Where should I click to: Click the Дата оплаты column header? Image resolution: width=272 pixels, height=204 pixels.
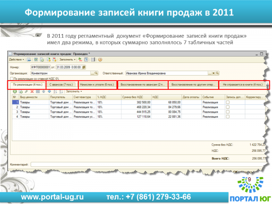(191, 97)
